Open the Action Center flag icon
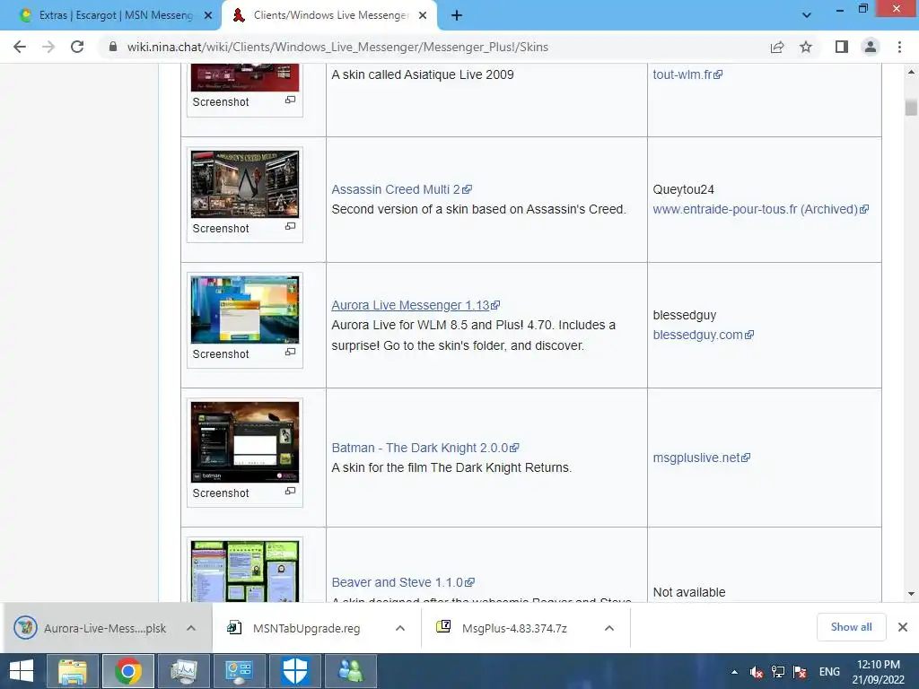The image size is (919, 689). pos(800,671)
